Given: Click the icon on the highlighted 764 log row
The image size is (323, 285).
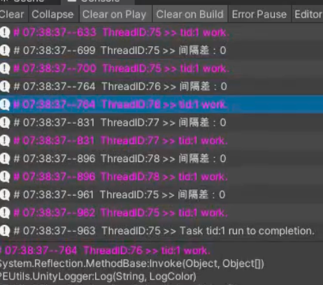Looking at the screenshot, I should pyautogui.click(x=5, y=104).
